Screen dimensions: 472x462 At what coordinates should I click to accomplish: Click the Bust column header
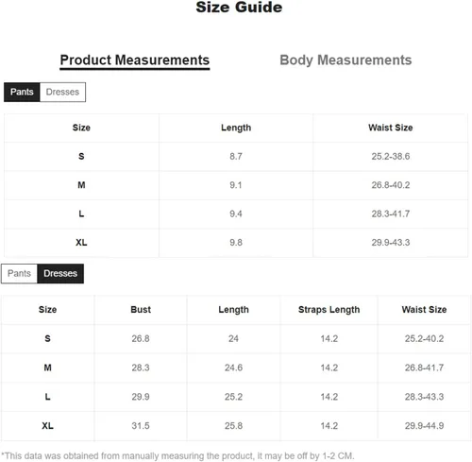(141, 310)
